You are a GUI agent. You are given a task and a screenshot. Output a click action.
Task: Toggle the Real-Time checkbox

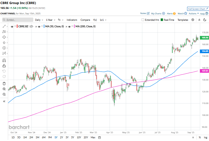point(162,20)
